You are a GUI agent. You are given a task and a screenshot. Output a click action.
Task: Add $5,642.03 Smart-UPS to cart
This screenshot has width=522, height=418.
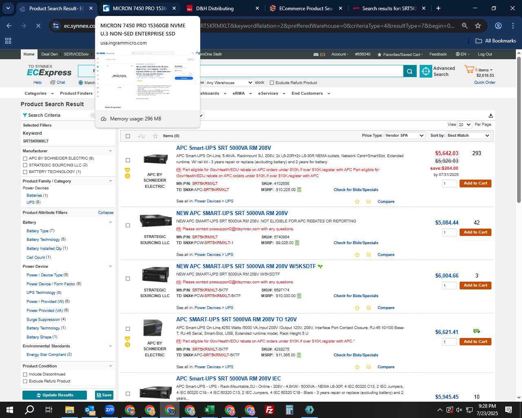pyautogui.click(x=476, y=183)
